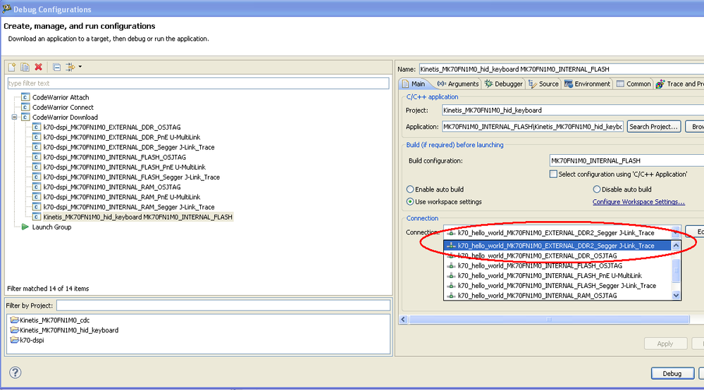704x390 pixels.
Task: Select the Launch Group item
Action: (x=51, y=227)
